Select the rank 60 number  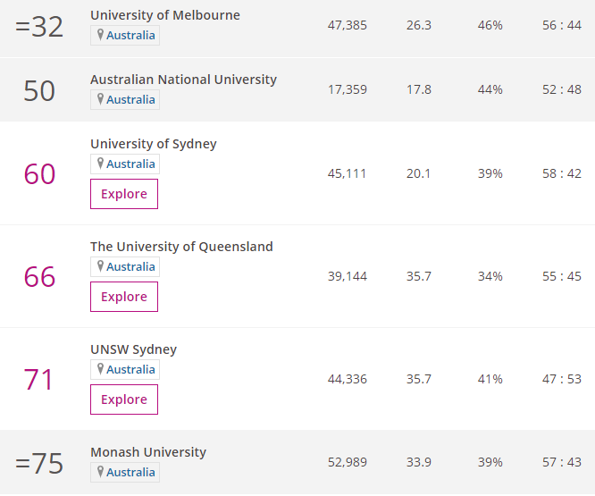(39, 174)
